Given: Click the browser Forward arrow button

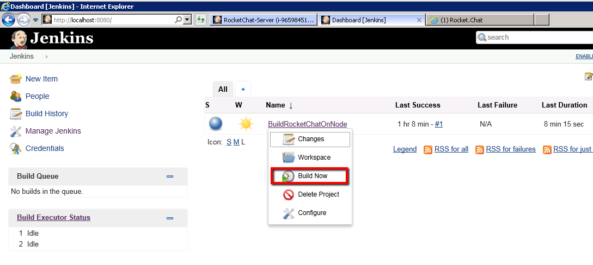Looking at the screenshot, I should pos(23,20).
